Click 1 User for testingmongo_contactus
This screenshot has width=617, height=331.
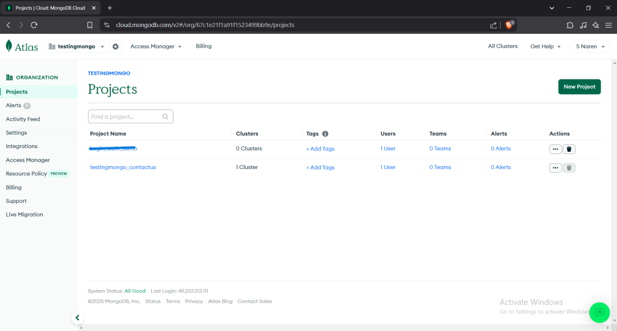coord(388,167)
